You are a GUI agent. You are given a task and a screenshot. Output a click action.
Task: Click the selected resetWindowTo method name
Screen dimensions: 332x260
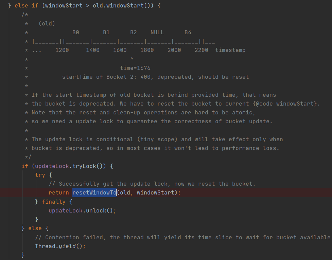coord(94,192)
